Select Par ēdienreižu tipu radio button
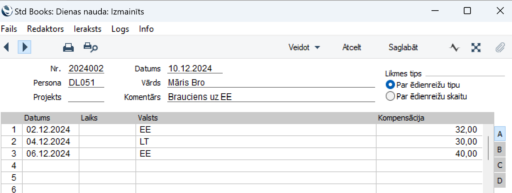 (390, 85)
